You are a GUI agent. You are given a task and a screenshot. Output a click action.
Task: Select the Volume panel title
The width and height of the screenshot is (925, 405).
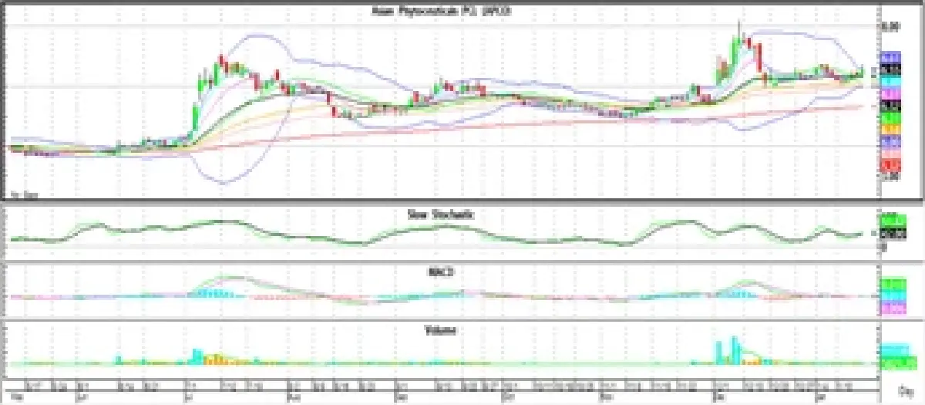tap(439, 329)
